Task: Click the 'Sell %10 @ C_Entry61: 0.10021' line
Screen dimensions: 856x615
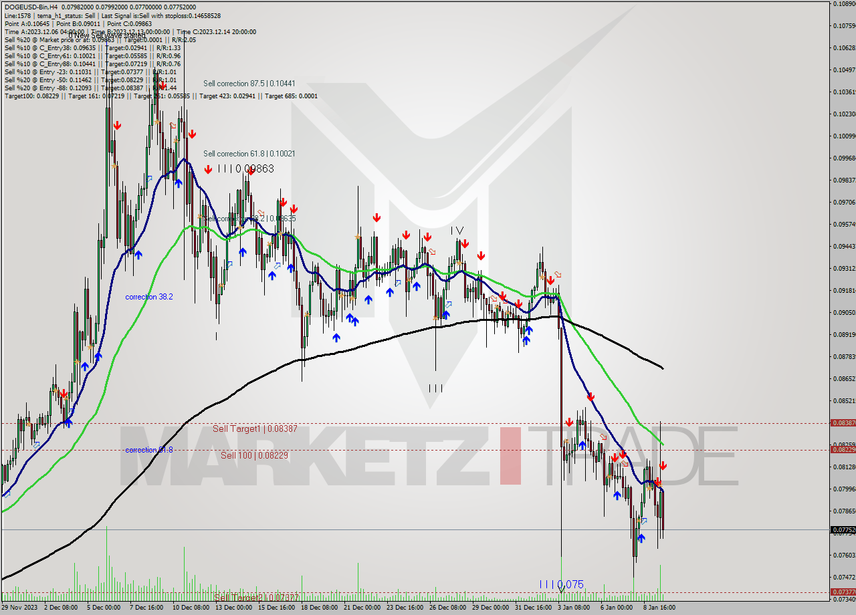Action: (x=92, y=55)
